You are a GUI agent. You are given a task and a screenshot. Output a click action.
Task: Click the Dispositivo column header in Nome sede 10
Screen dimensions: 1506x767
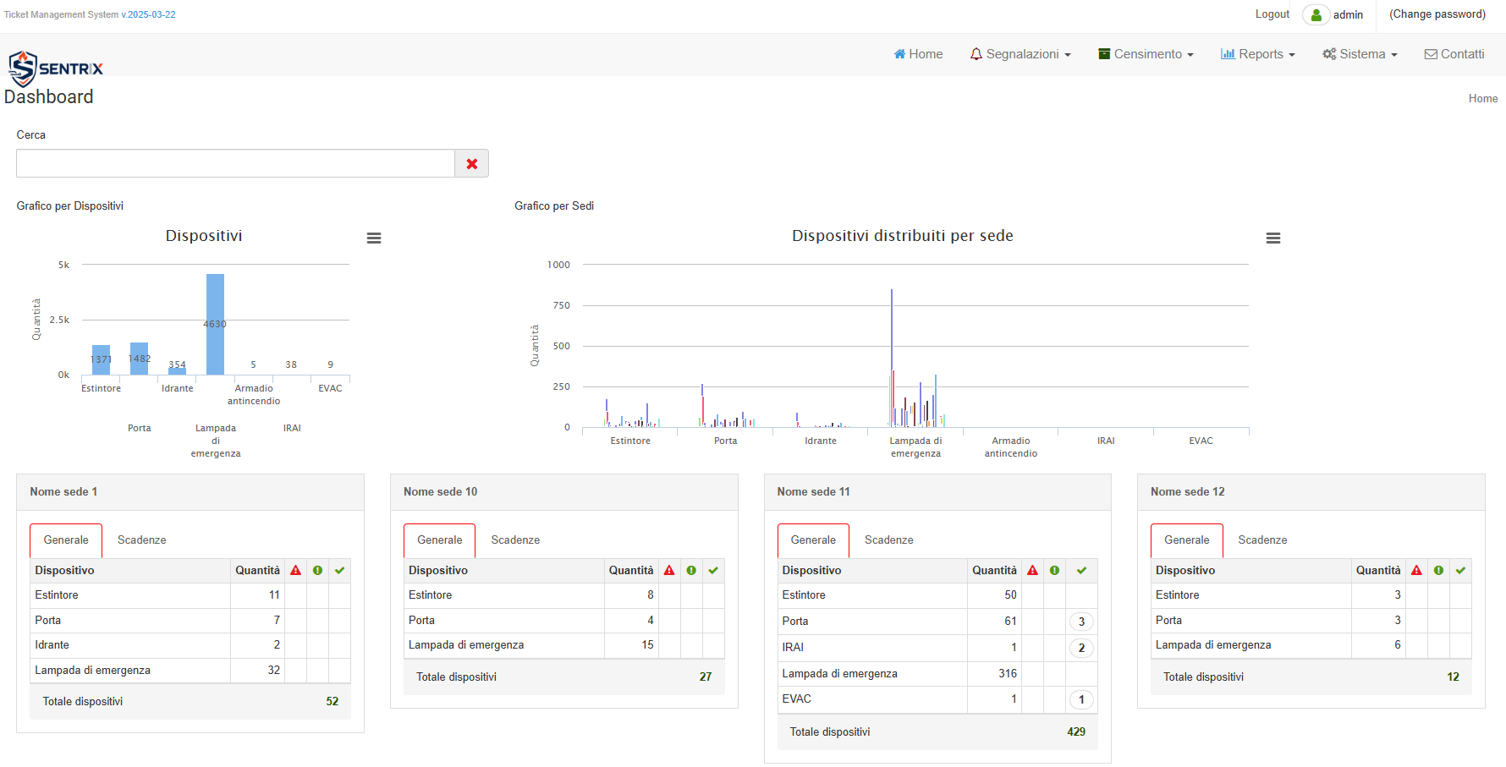point(504,571)
